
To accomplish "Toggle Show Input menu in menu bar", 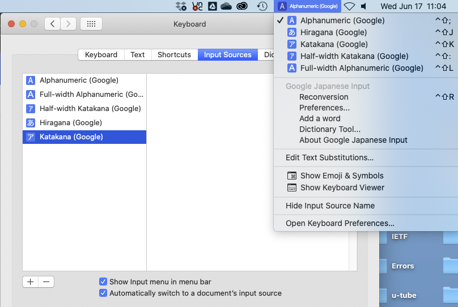I will pos(103,282).
